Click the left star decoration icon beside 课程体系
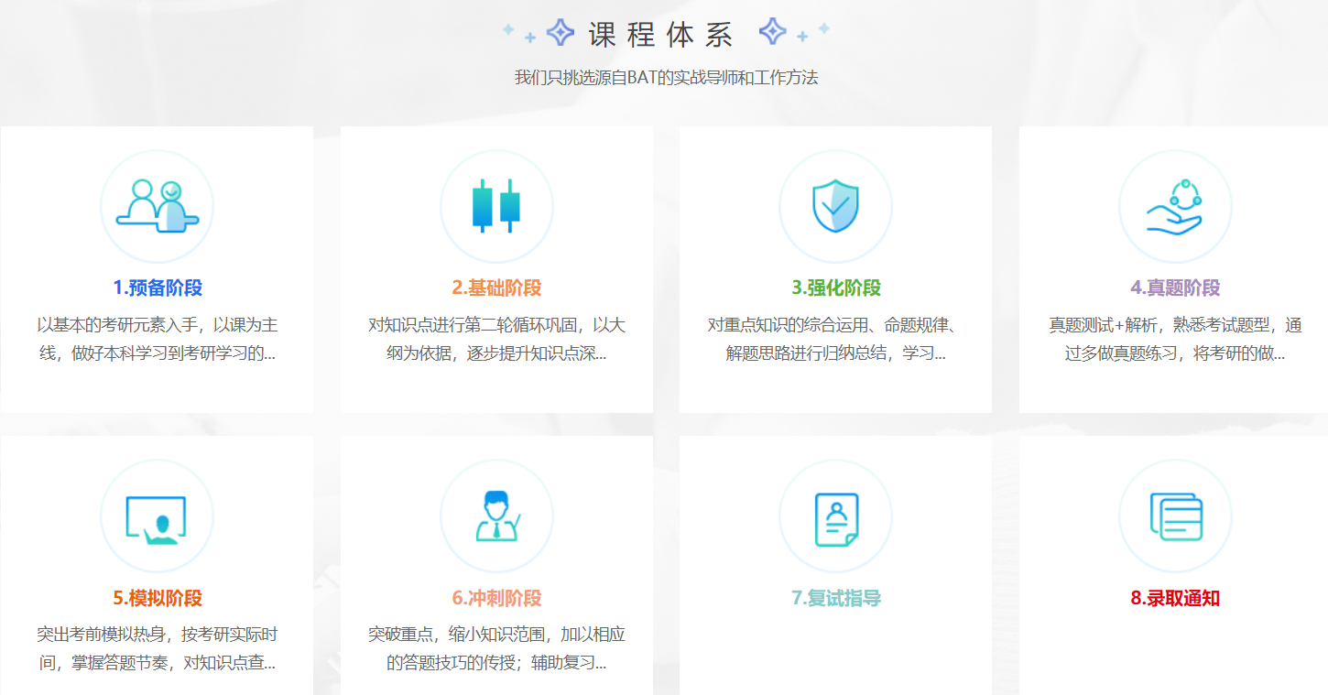This screenshot has width=1328, height=695. 540,33
